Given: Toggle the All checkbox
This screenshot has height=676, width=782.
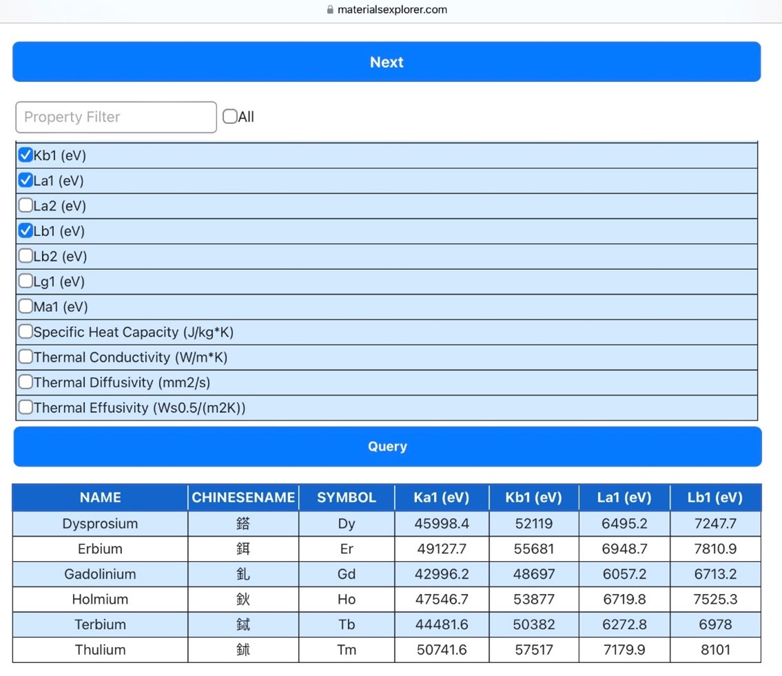Looking at the screenshot, I should pos(230,116).
